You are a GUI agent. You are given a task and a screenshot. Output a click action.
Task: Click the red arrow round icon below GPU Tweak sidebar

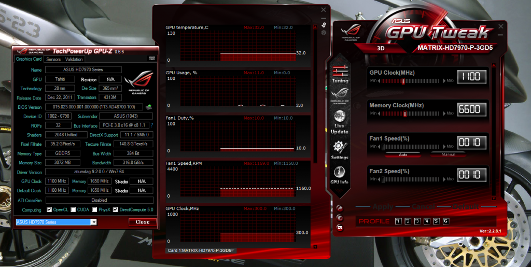point(340,208)
